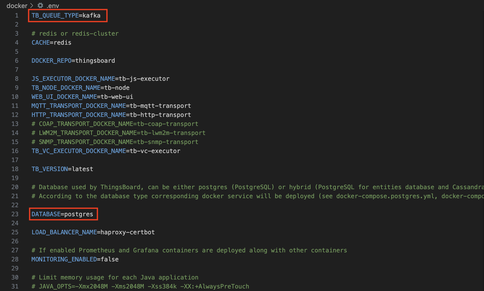This screenshot has height=291, width=484.
Task: Place cursor on CACHE=redis line
Action: (x=51, y=43)
